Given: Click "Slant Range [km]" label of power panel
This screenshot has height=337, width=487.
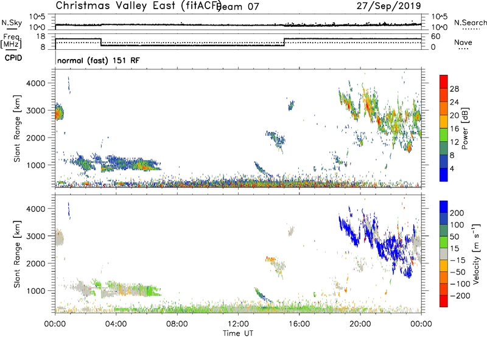Looking at the screenshot, I should coord(18,128).
